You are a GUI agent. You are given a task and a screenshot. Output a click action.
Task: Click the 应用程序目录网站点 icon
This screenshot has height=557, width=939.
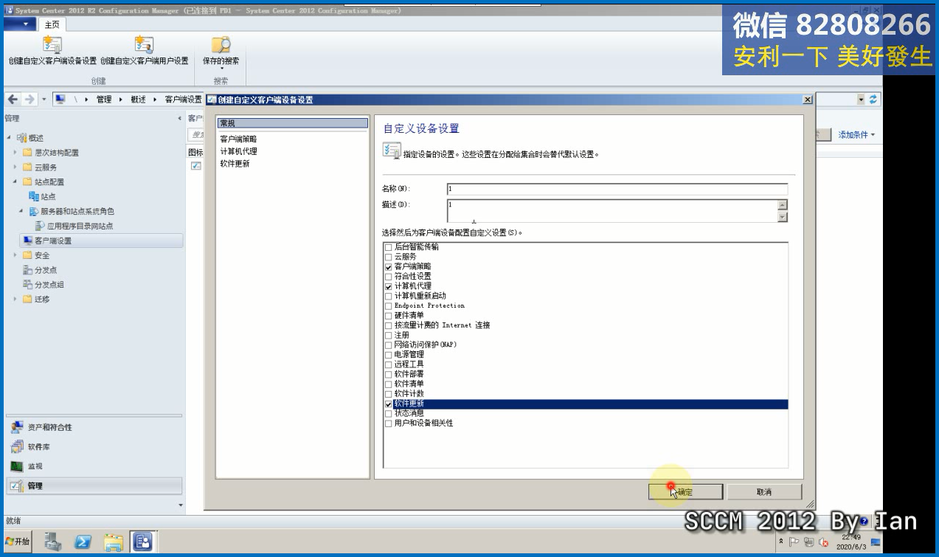(41, 226)
